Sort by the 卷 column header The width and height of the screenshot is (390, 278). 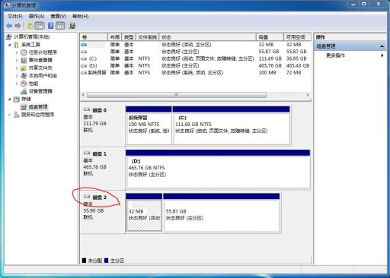(94, 37)
